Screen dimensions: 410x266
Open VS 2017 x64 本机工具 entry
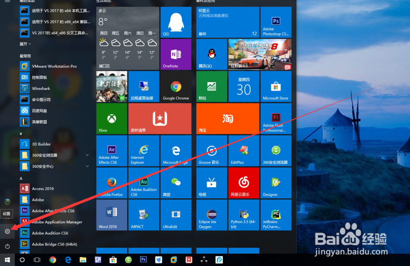[55, 11]
